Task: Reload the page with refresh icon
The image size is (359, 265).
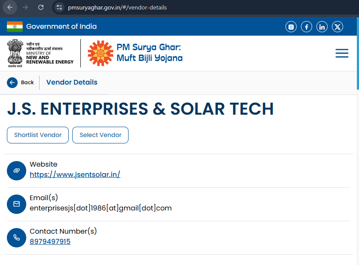Action: point(41,7)
